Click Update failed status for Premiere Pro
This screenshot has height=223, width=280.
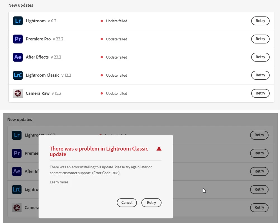(117, 39)
